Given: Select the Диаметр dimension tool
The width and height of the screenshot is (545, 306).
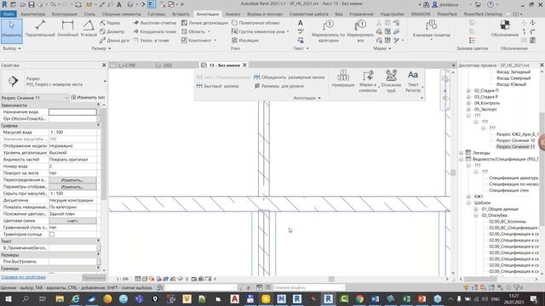Looking at the screenshot, I should pyautogui.click(x=112, y=31).
